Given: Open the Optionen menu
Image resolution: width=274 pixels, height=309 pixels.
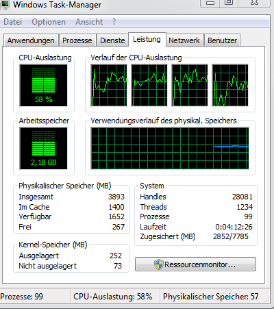Looking at the screenshot, I should pyautogui.click(x=49, y=22).
